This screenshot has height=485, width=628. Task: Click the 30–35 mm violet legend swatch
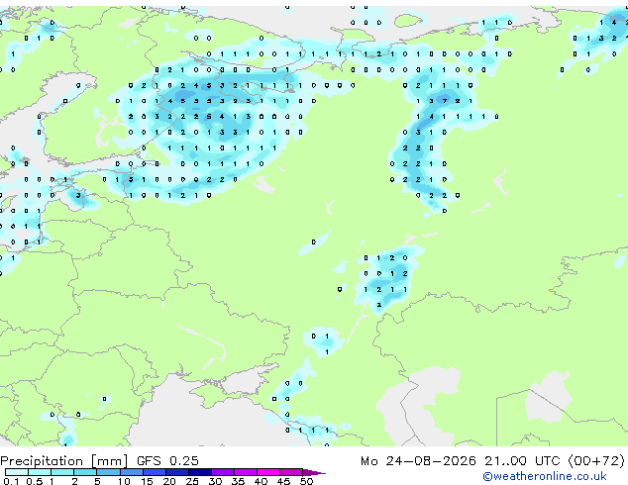tap(222, 472)
